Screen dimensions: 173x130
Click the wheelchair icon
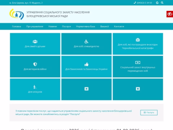point(86,42)
